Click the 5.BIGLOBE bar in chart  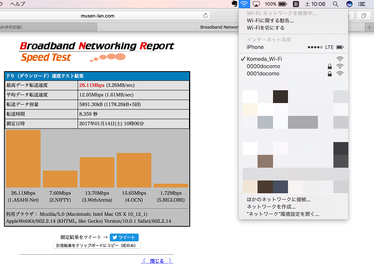(x=171, y=185)
